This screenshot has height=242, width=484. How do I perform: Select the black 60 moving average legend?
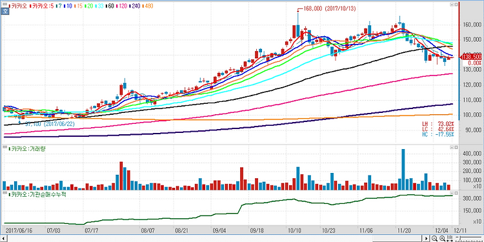(110, 6)
